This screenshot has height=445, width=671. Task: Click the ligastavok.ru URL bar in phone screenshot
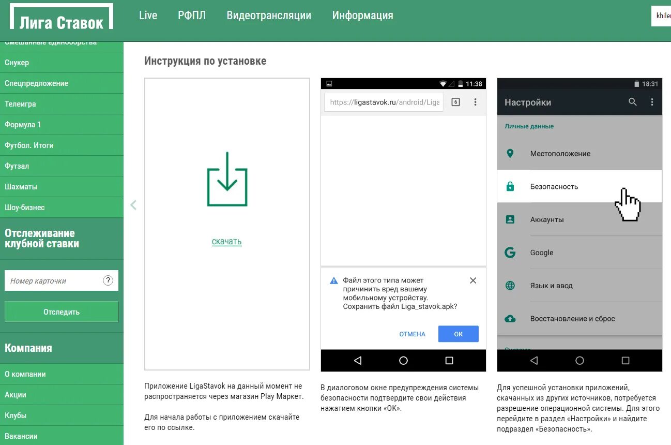pos(384,102)
